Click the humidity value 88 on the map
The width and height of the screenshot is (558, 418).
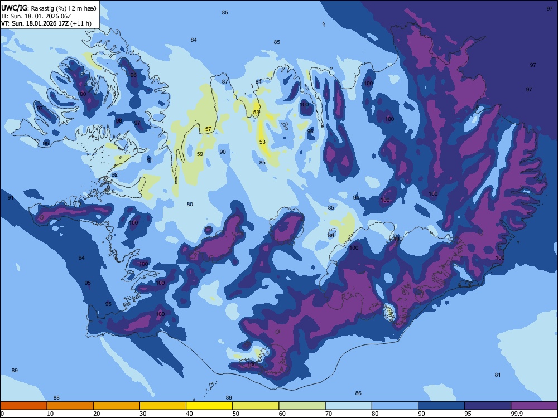coord(56,398)
